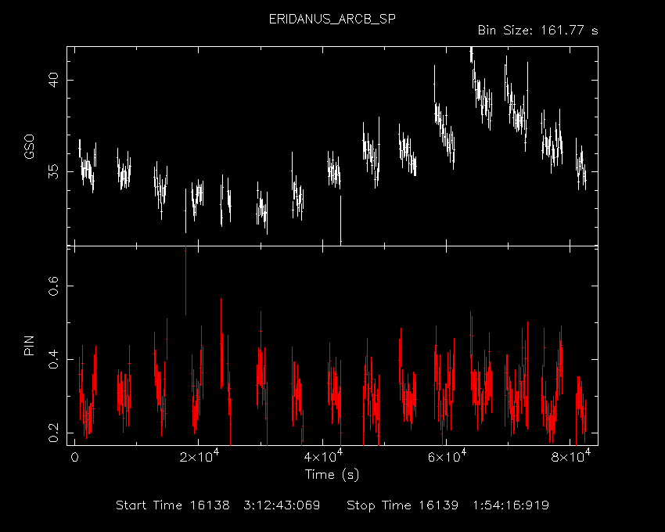The image size is (665, 532).
Task: Click the PIN axis value 0.2
Action: tap(53, 433)
